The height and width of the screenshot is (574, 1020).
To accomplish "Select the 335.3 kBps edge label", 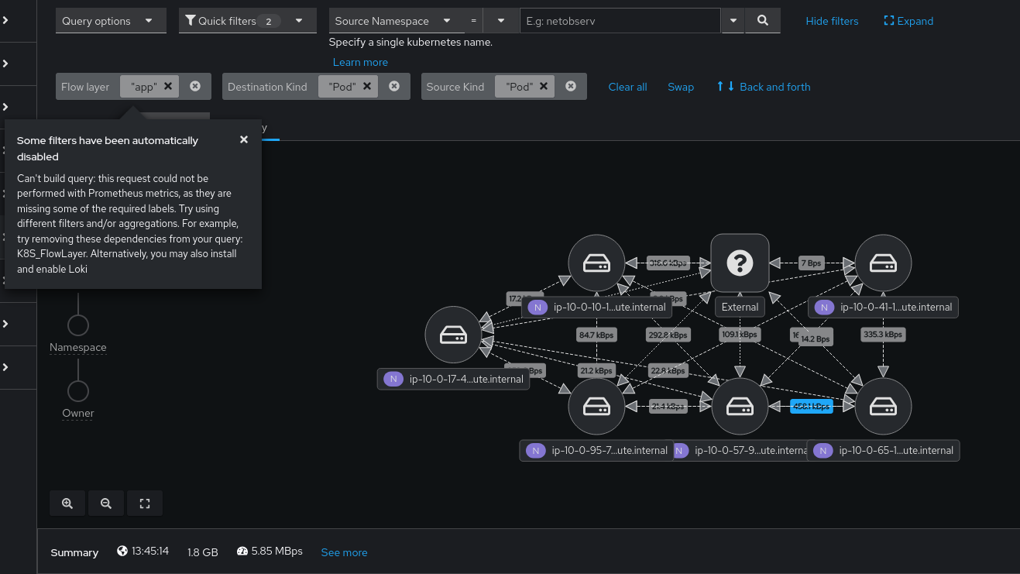I will click(883, 335).
